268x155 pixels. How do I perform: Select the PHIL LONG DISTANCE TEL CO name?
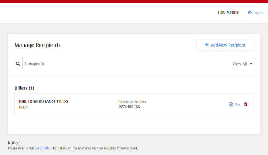43,102
